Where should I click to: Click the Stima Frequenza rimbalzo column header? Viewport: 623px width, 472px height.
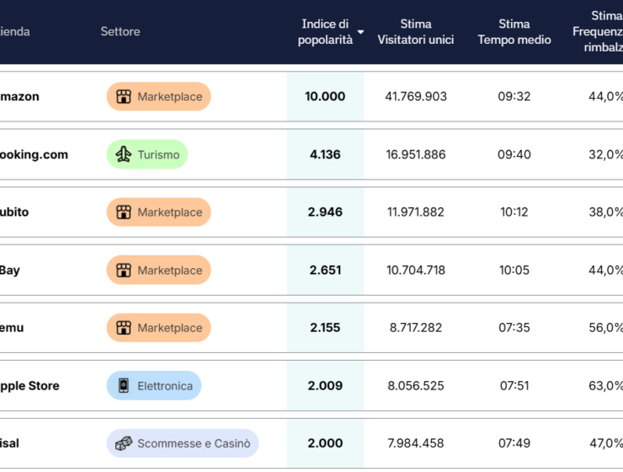[x=598, y=31]
